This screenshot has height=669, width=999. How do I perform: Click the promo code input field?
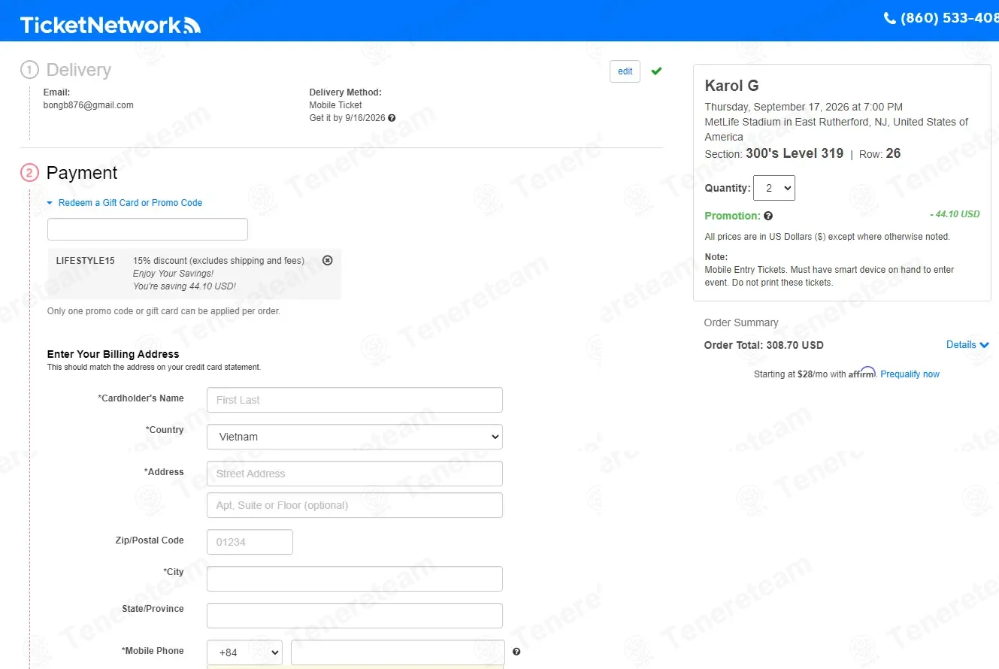[147, 229]
